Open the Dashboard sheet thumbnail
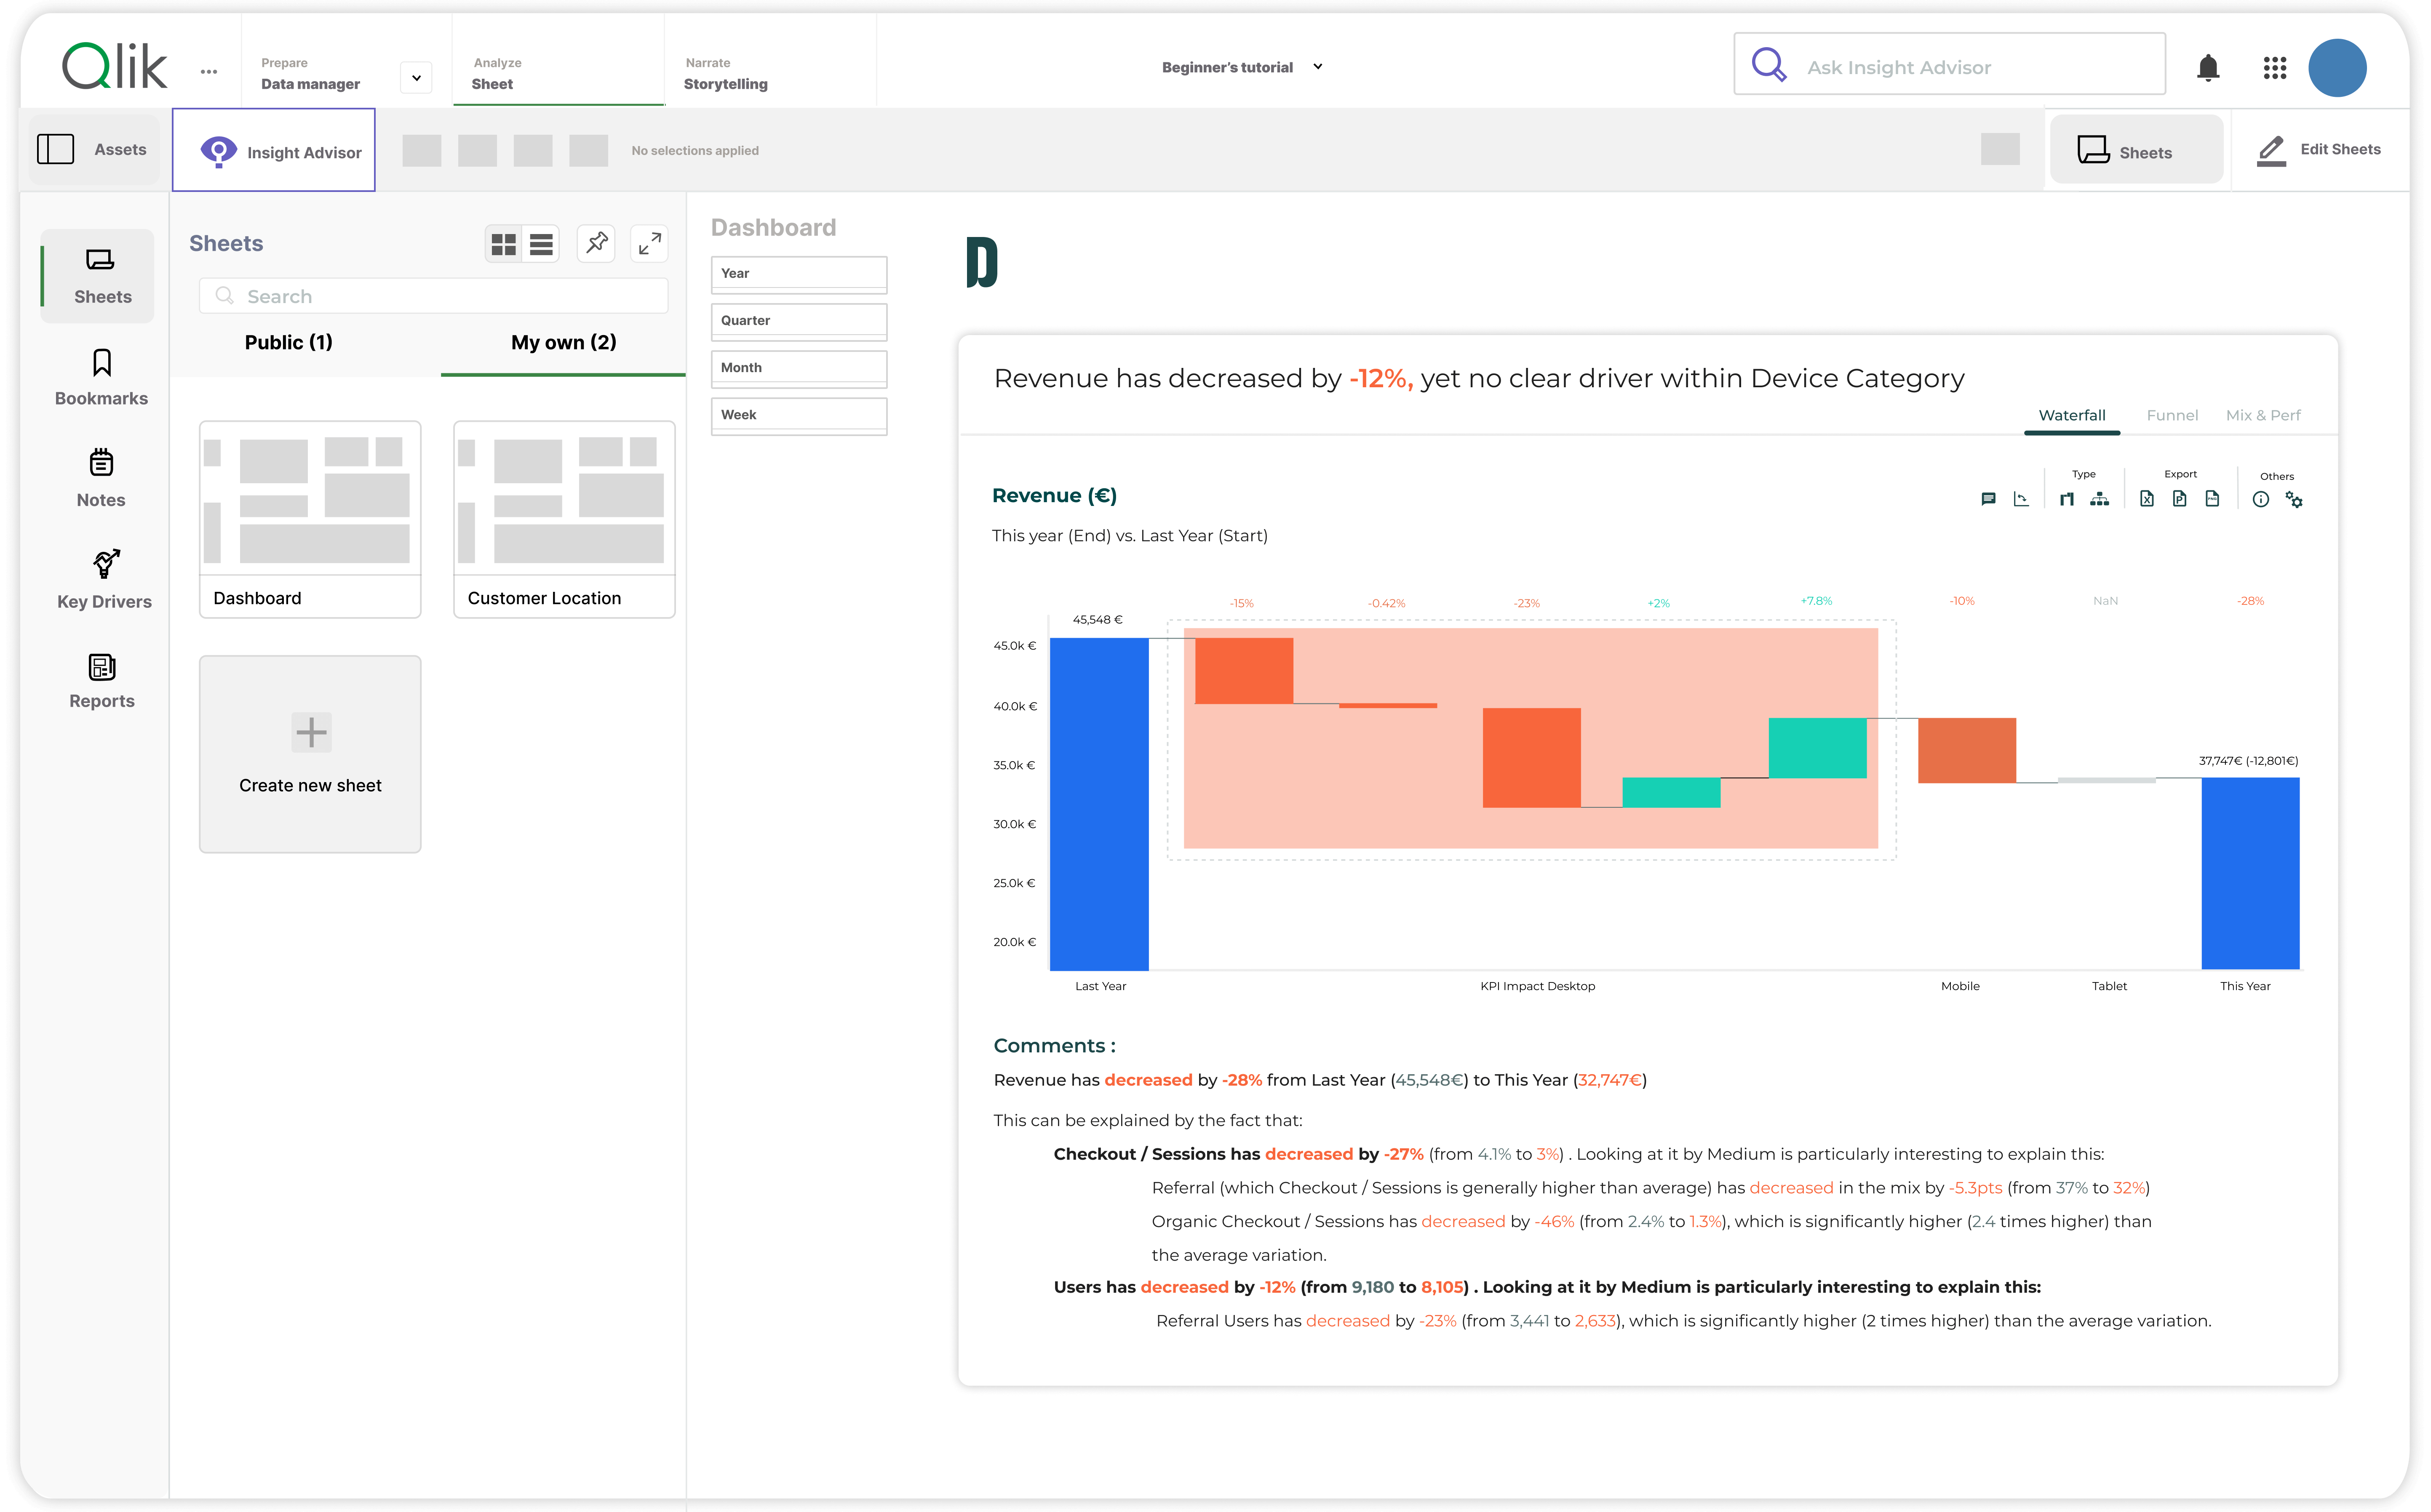 tap(310, 519)
